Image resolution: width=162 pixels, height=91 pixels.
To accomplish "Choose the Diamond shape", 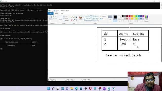I will 87,18.
